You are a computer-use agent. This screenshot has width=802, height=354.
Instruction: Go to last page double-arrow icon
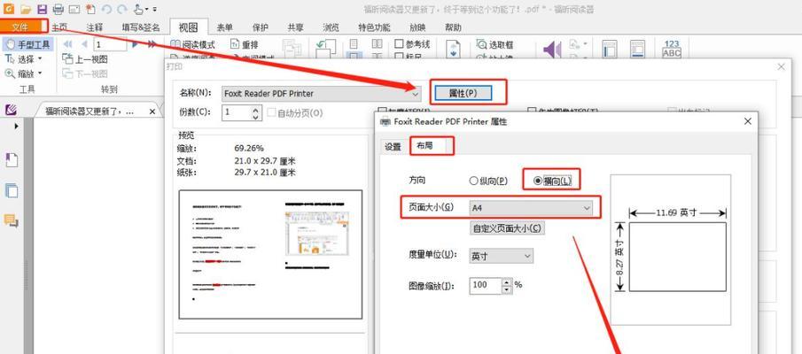[152, 44]
